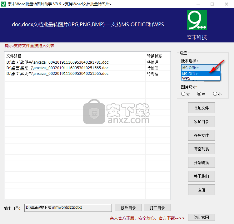Click the 修改目录 button
Viewport: 234px width, 224px height.
click(x=128, y=207)
